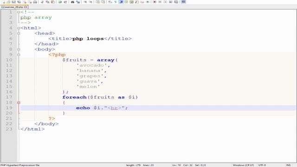Click the UTF-8 encoding status entry
This screenshot has height=167, width=297.
tap(262, 165)
